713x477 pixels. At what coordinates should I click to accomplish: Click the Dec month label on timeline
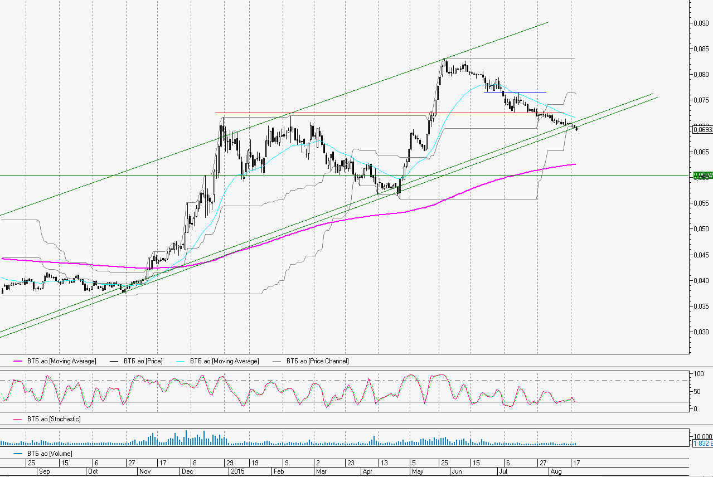tap(187, 471)
